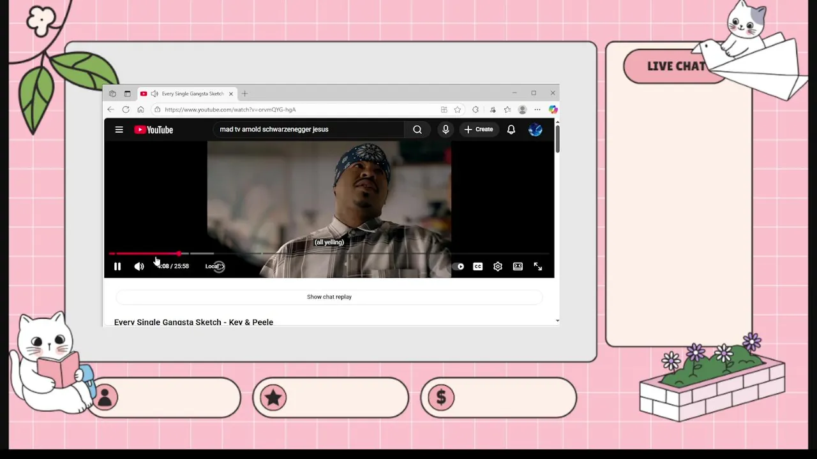Click Show chat replay button
Screen dimensions: 817x459
[329, 297]
